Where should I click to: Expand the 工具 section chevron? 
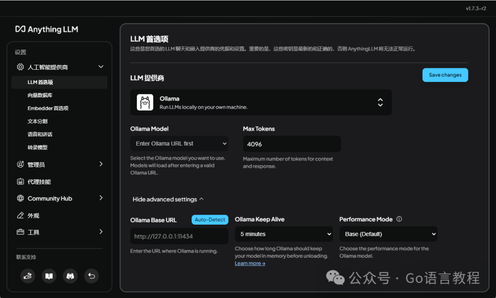(101, 232)
